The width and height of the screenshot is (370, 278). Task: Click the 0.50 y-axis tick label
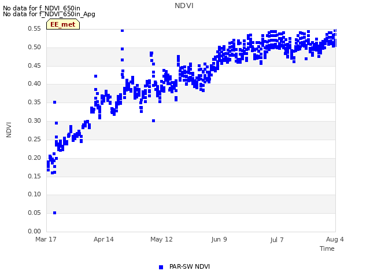[34, 47]
